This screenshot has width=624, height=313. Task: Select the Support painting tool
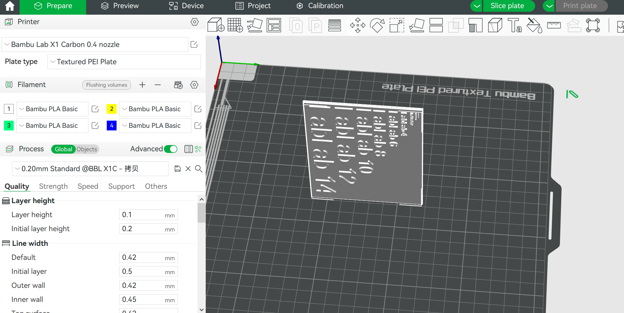coord(475,25)
